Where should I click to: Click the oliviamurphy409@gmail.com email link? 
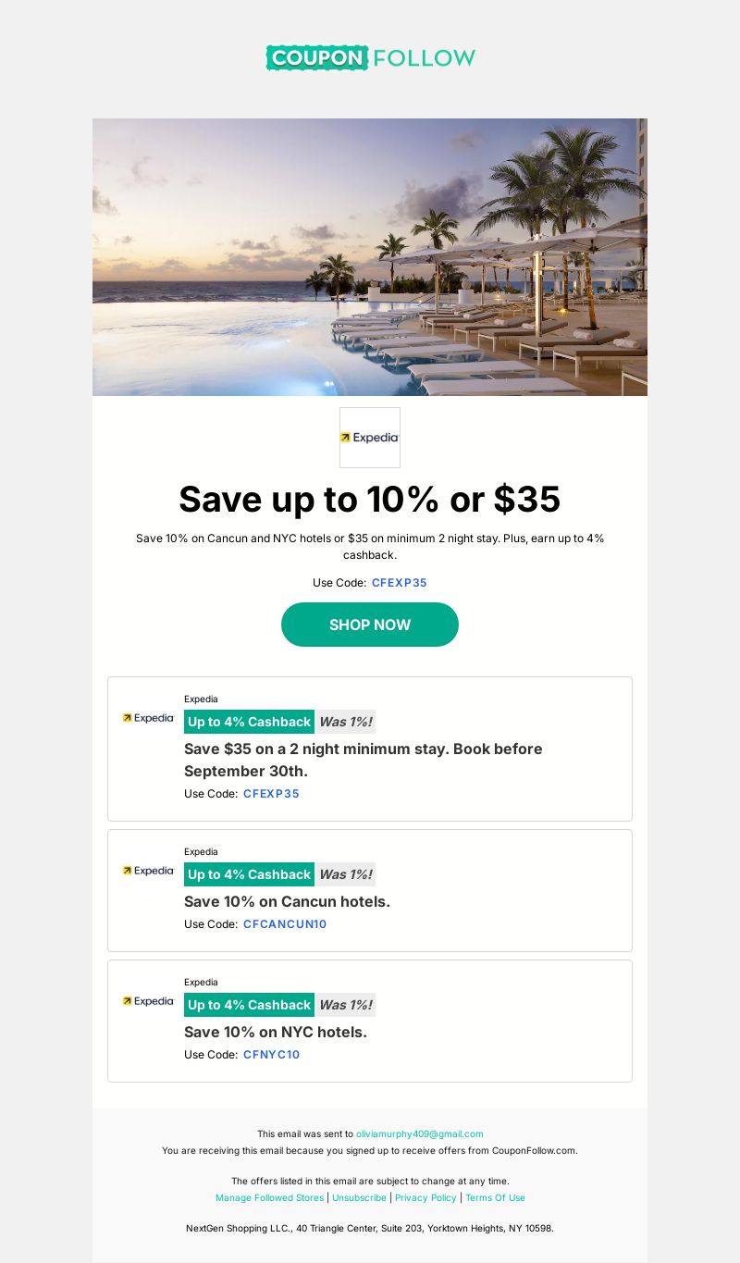tap(420, 1133)
